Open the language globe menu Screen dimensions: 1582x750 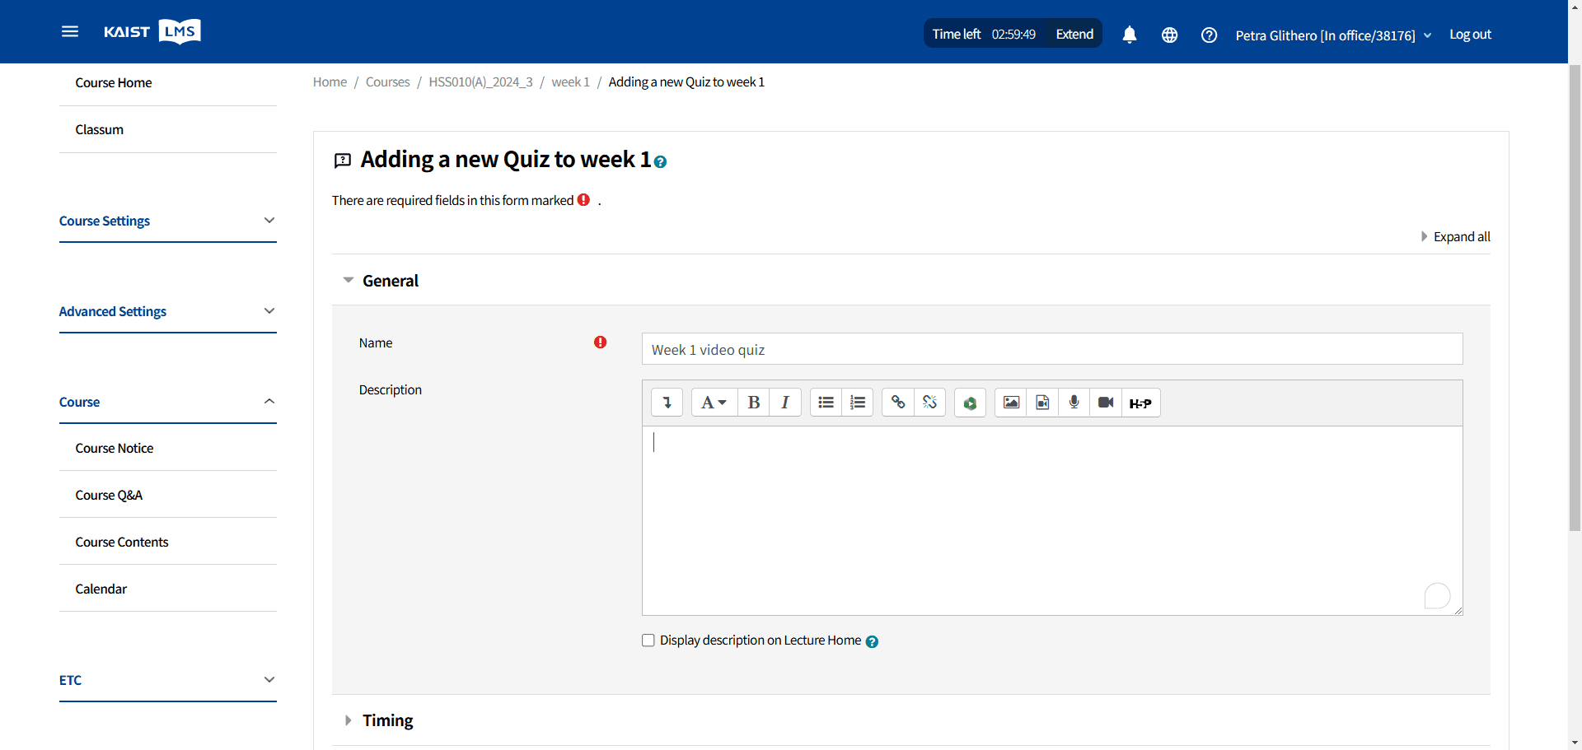click(1169, 35)
